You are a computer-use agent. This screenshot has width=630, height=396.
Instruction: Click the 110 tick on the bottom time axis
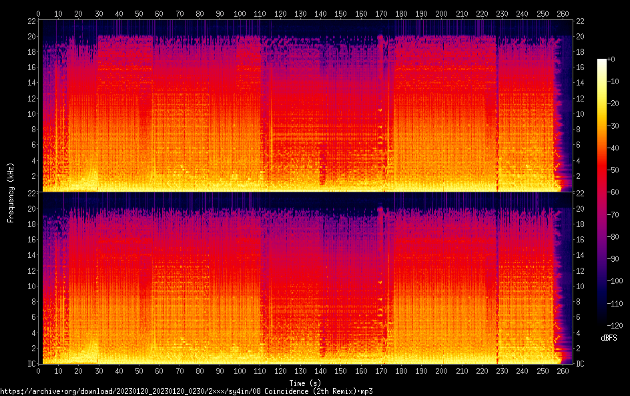tap(260, 371)
